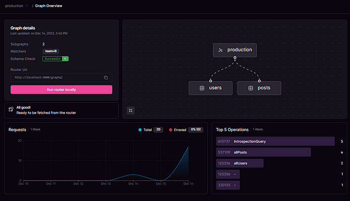Click the production node graph icon

click(221, 50)
